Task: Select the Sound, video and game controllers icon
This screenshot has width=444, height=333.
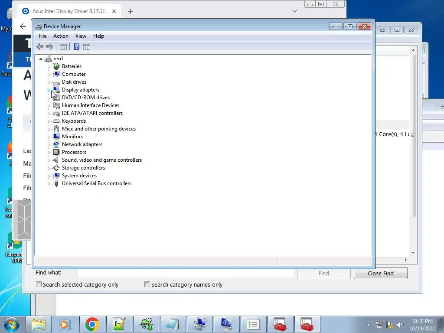Action: 56,160
